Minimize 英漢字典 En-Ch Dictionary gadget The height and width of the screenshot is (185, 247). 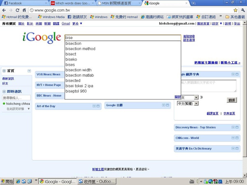pos(237,148)
